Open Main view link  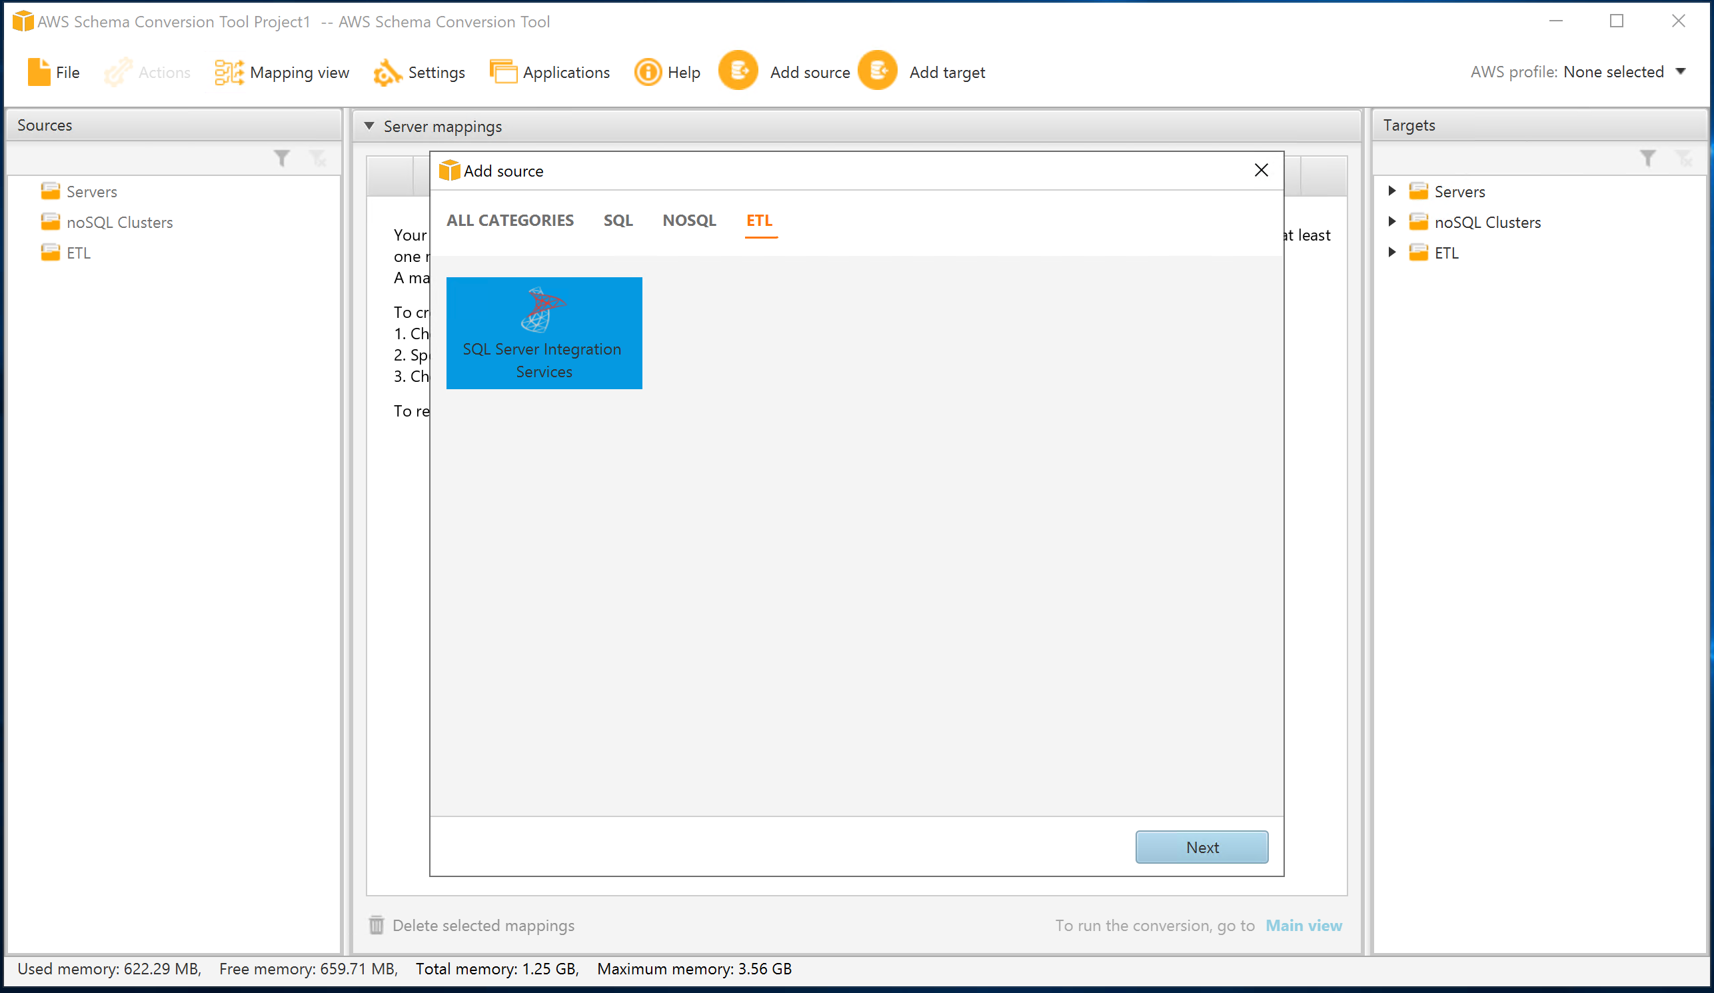1303,925
